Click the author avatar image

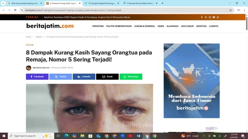pyautogui.click(x=29, y=68)
